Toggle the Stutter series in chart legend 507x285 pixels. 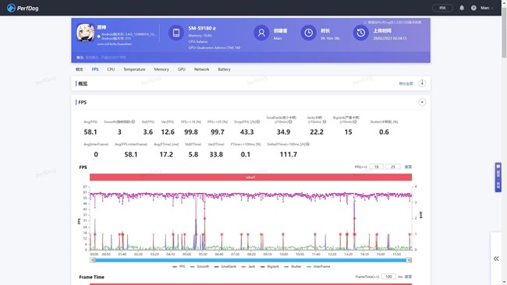[293, 266]
